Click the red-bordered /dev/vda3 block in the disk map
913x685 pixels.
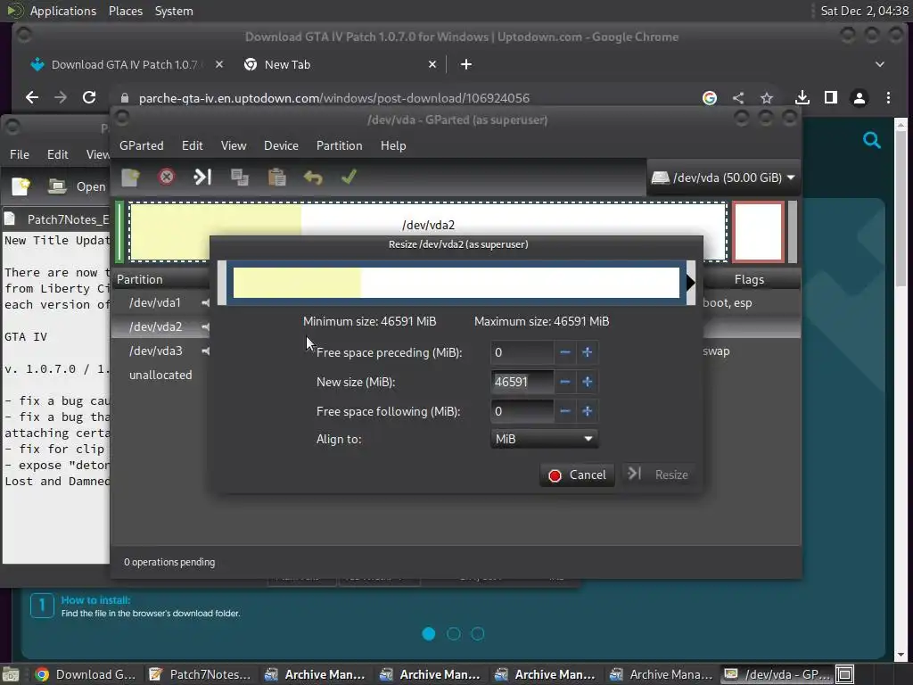pyautogui.click(x=758, y=232)
